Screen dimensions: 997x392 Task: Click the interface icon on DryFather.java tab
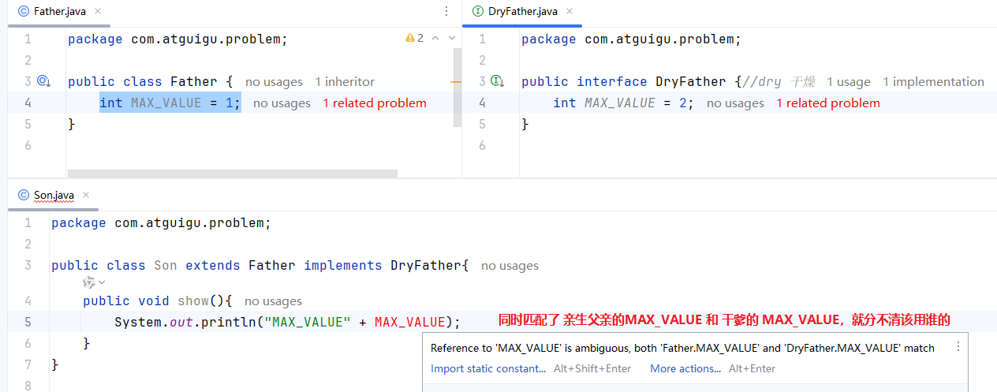[477, 11]
